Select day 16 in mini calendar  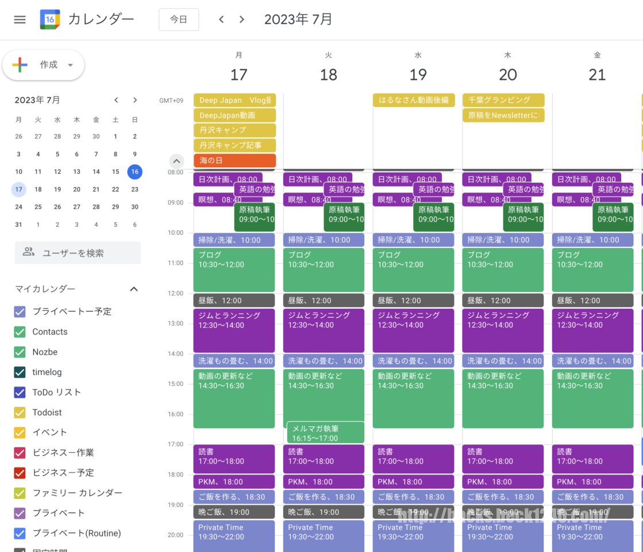tap(134, 171)
